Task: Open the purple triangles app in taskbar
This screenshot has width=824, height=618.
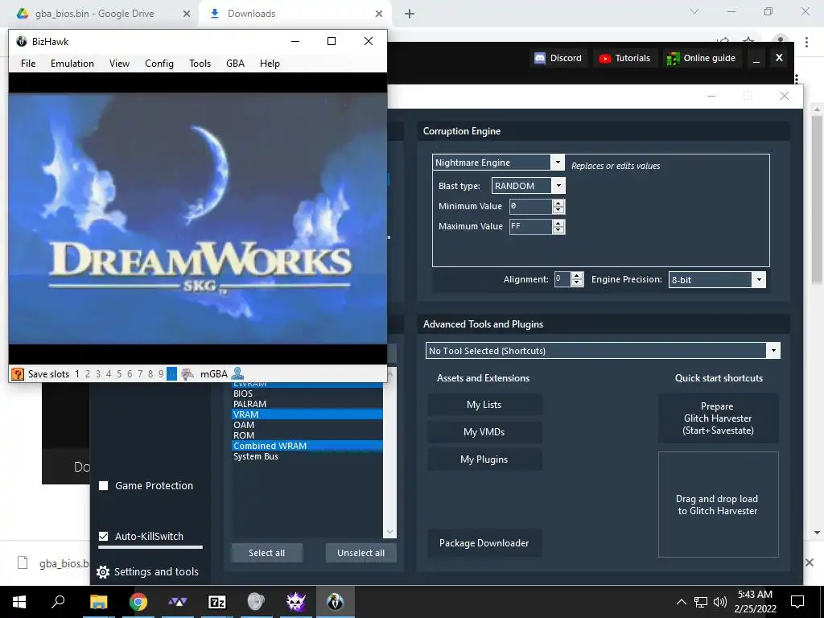Action: pyautogui.click(x=178, y=602)
